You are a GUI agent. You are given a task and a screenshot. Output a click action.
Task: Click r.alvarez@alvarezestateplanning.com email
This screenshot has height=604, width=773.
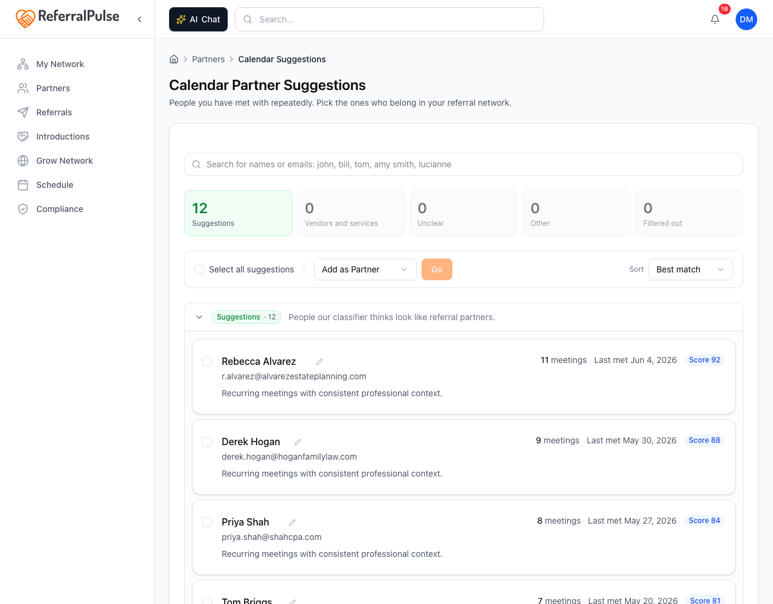294,376
